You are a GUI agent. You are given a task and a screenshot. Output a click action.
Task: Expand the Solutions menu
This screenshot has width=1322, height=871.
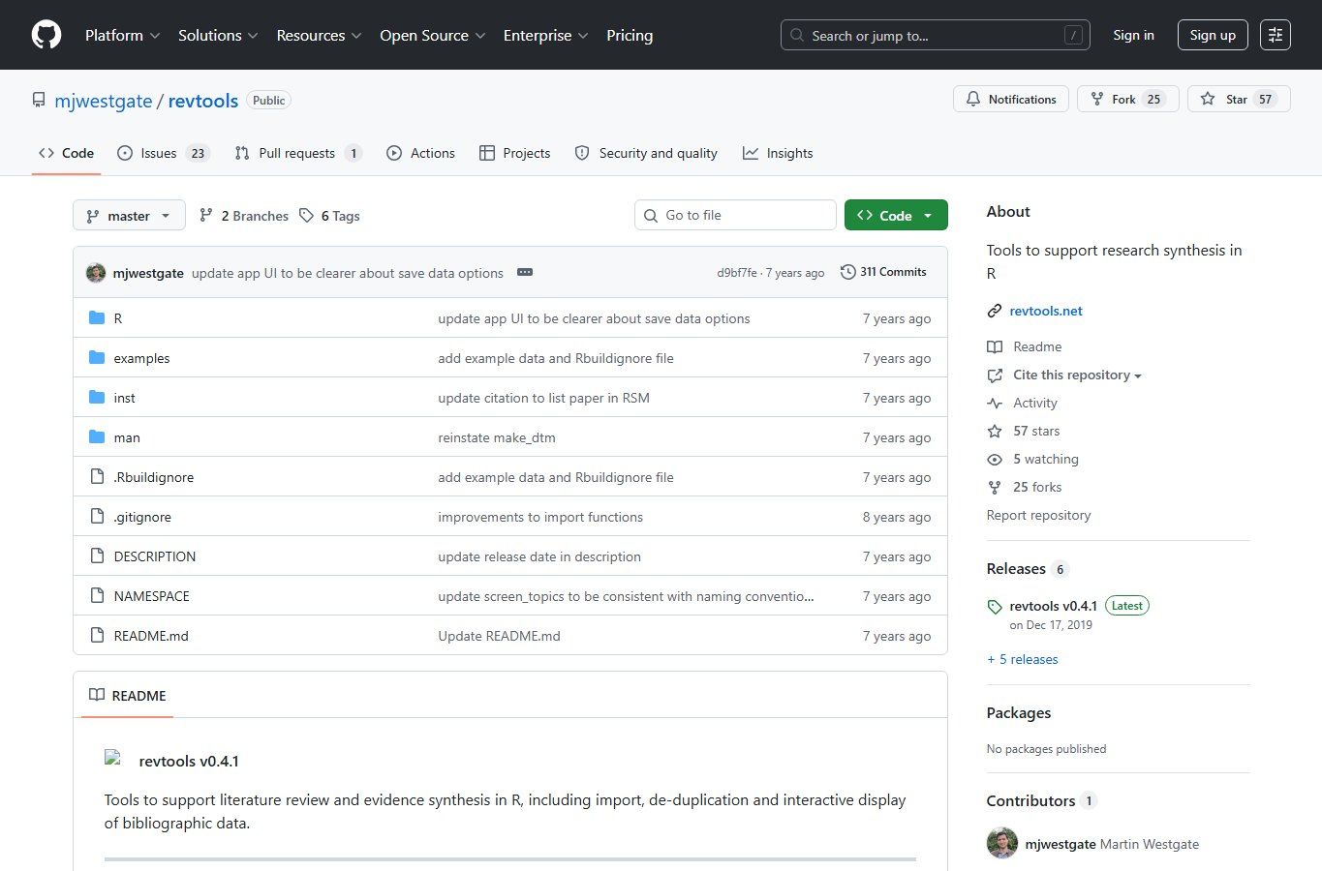(218, 35)
